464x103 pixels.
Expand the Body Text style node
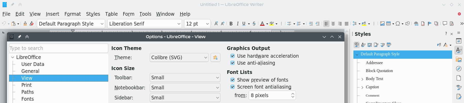click(x=362, y=79)
